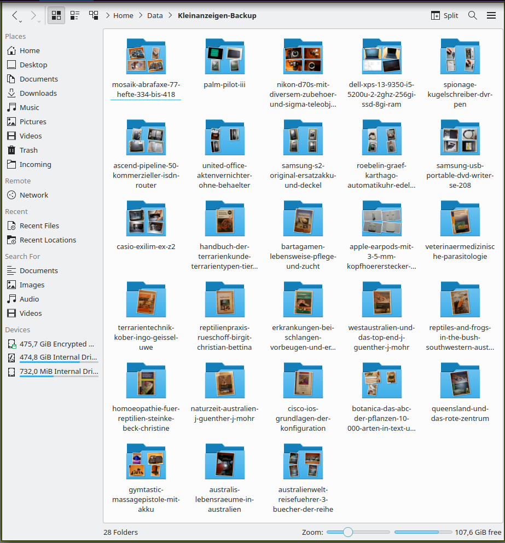Switch to Details tree view mode
The height and width of the screenshot is (543, 505).
[94, 15]
